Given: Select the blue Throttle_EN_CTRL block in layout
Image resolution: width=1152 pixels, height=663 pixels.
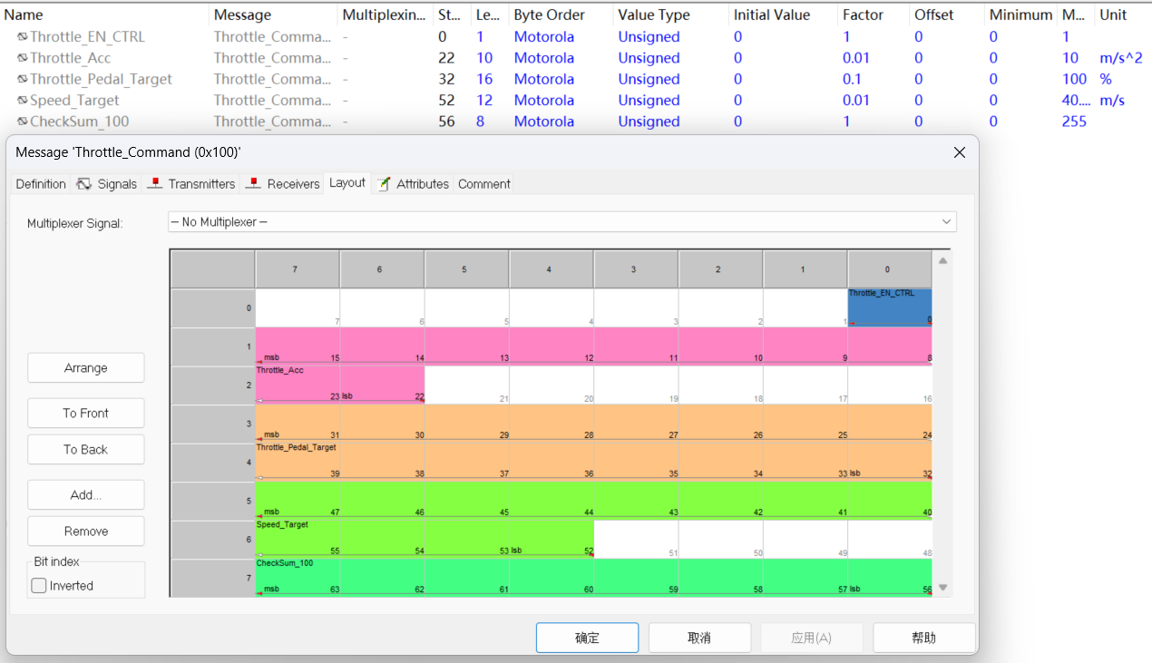Looking at the screenshot, I should point(890,307).
